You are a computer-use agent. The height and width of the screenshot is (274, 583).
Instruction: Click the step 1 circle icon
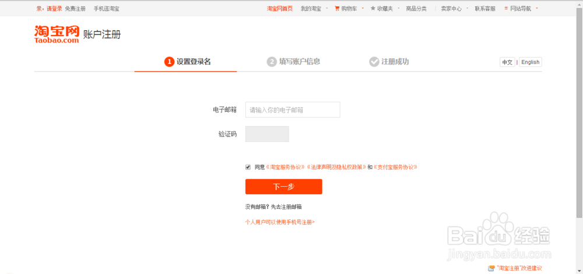click(169, 62)
